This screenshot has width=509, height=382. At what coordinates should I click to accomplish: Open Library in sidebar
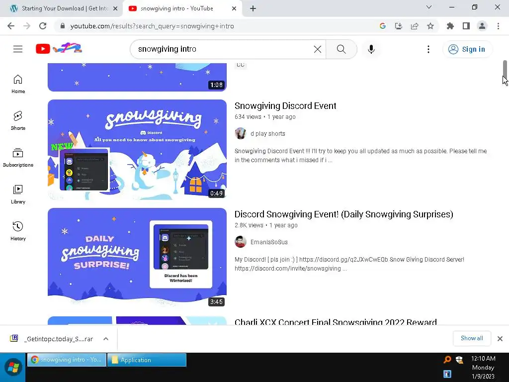18,194
